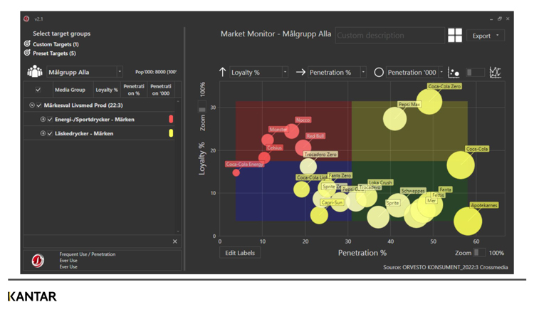
Task: Click the Custom Targets target icon
Action: 27,43
